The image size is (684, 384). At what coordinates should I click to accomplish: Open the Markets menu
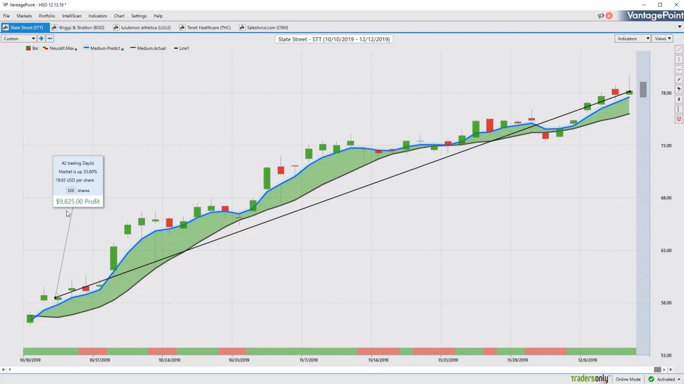click(24, 16)
